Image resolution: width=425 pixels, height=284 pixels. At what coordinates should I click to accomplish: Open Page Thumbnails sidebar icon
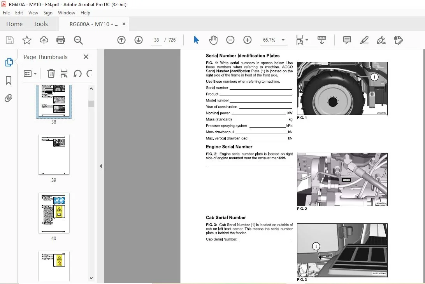(x=9, y=62)
